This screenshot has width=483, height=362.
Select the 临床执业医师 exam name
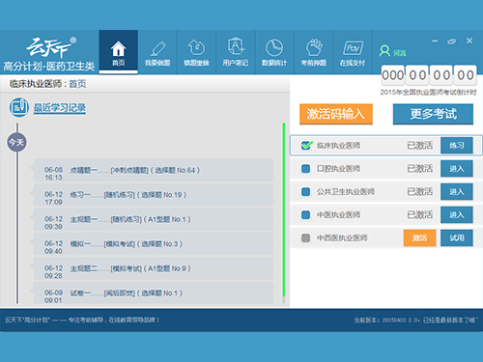click(x=338, y=146)
